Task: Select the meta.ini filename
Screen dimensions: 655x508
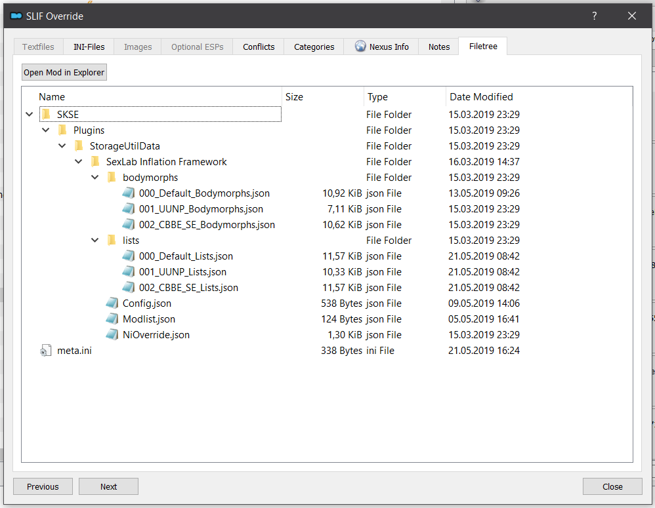Action: pyautogui.click(x=74, y=350)
